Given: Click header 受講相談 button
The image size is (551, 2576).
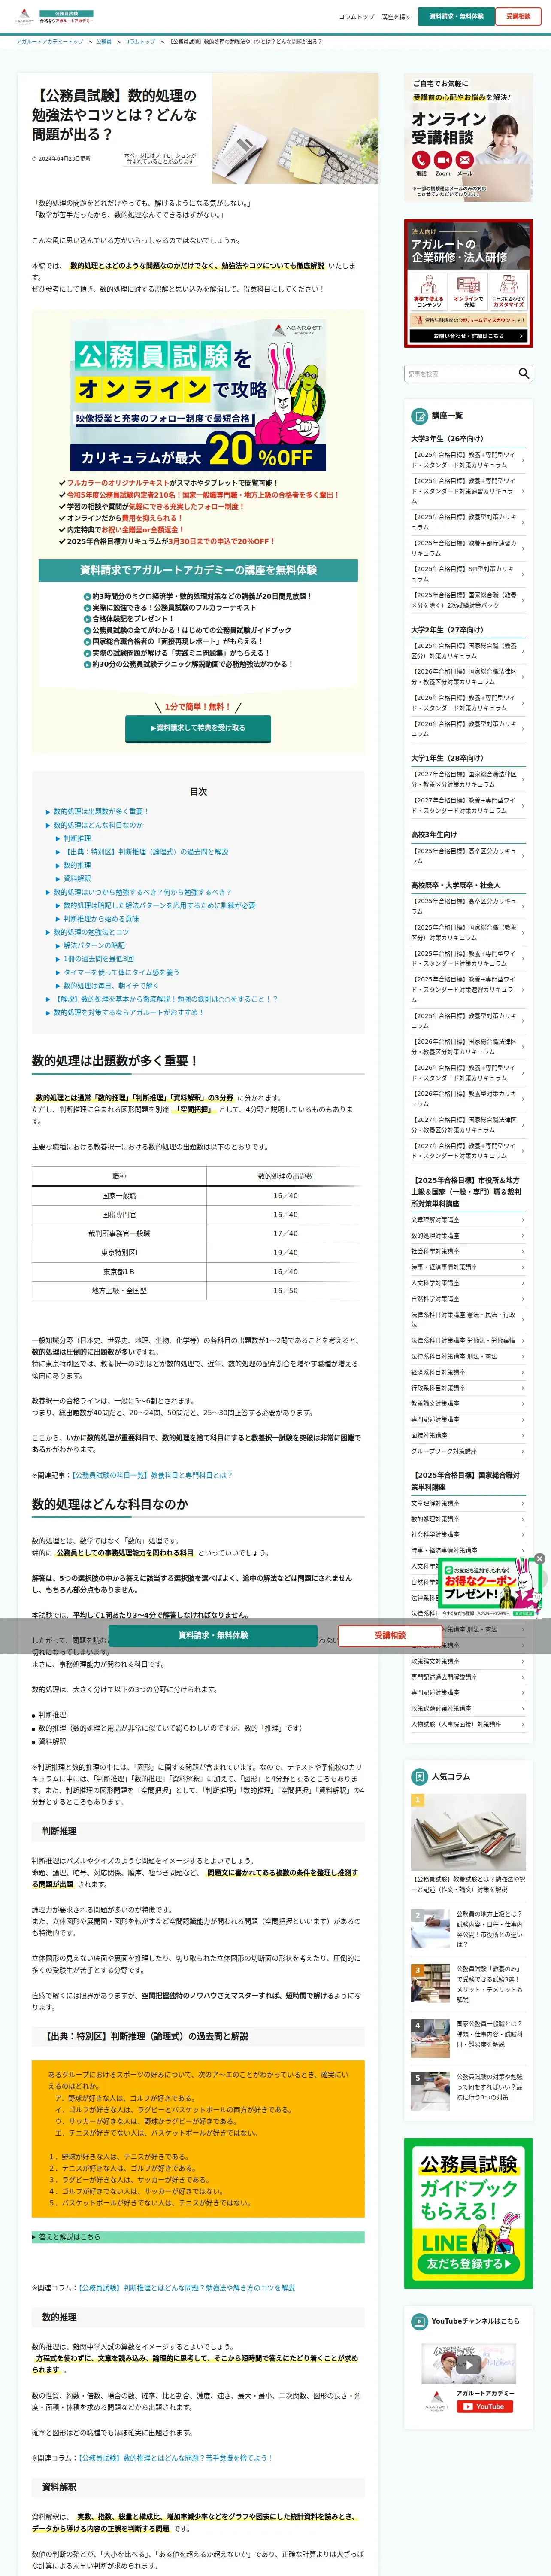Looking at the screenshot, I should [518, 16].
